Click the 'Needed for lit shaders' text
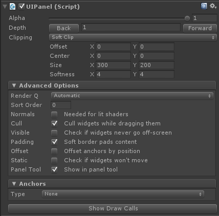219x216 pixels. pyautogui.click(x=96, y=114)
